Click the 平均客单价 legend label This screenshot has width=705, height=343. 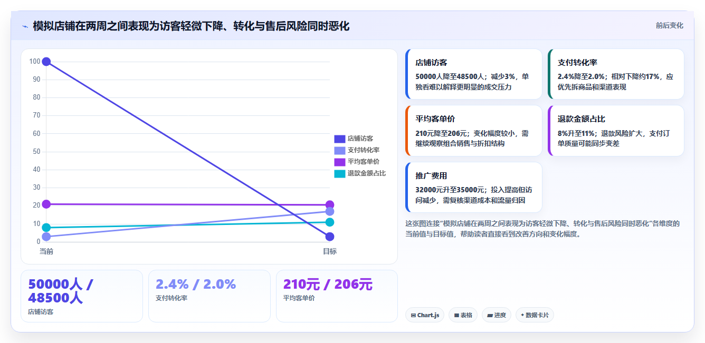364,162
